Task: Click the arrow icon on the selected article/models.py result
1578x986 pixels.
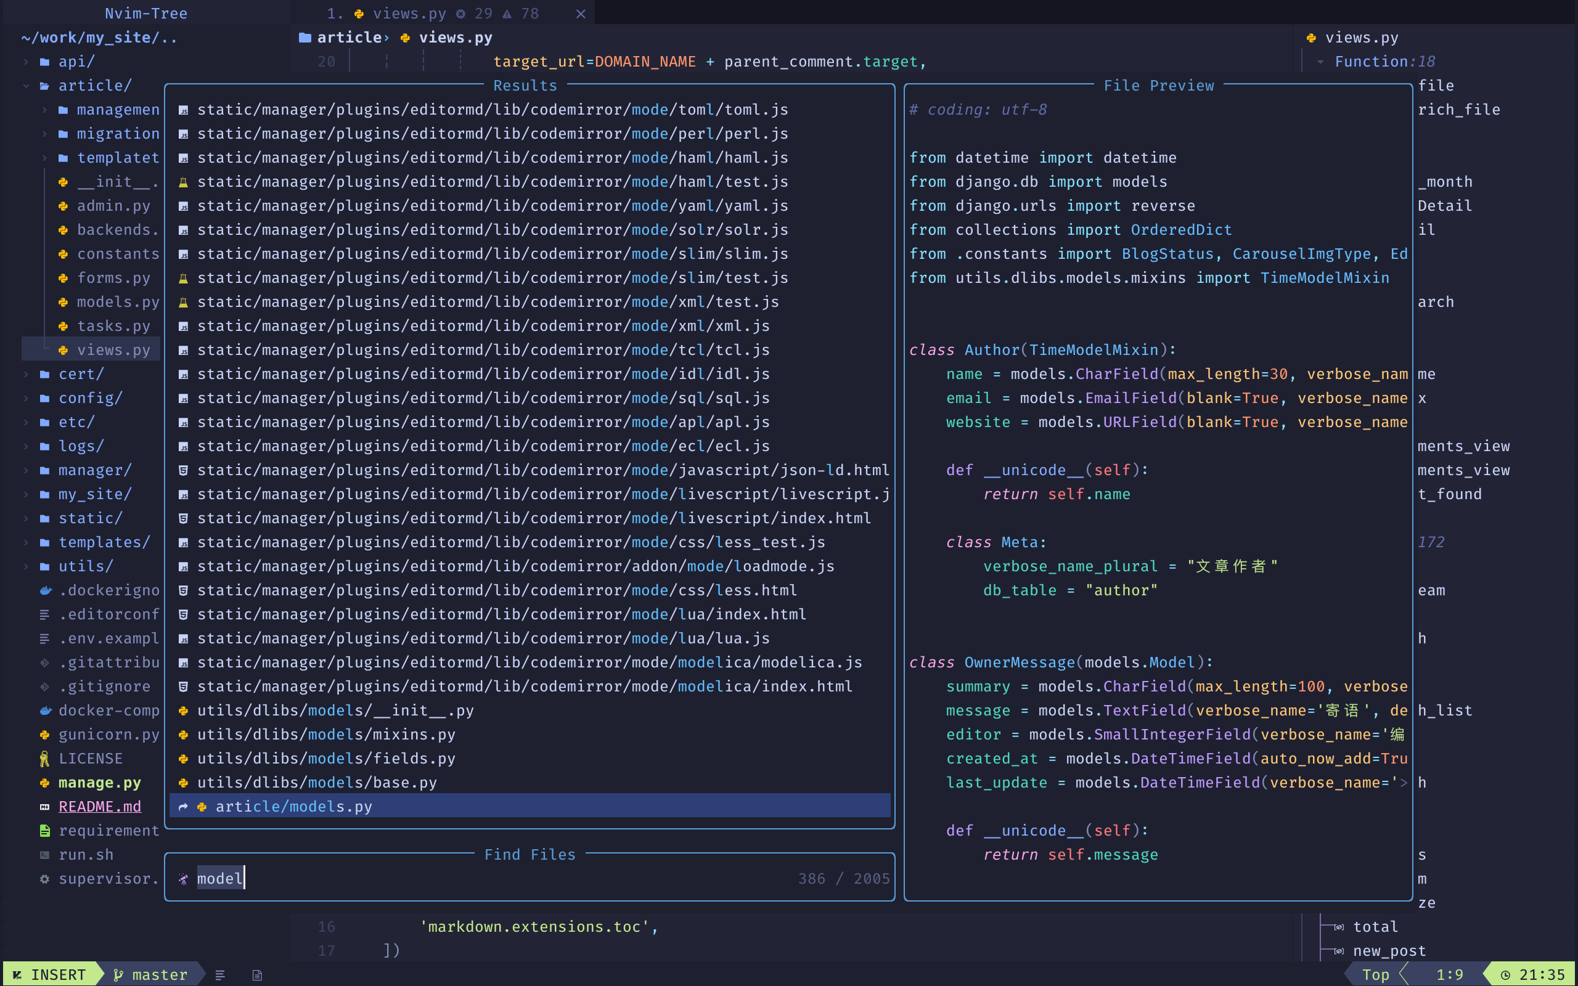Action: click(183, 806)
